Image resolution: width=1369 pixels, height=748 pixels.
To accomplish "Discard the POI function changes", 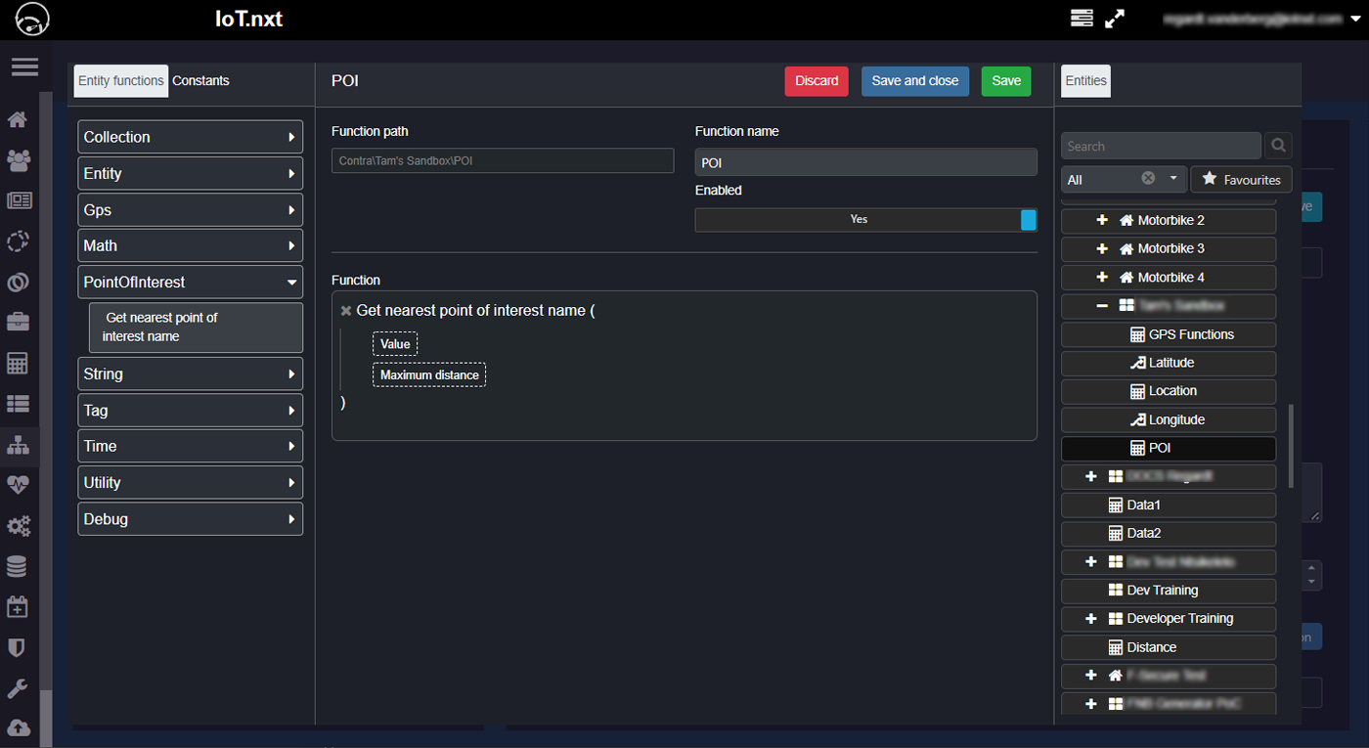I will [817, 81].
